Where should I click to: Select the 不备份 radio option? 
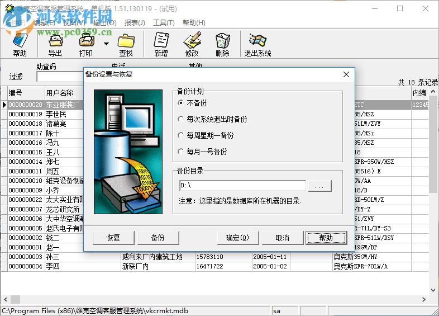[x=192, y=103]
